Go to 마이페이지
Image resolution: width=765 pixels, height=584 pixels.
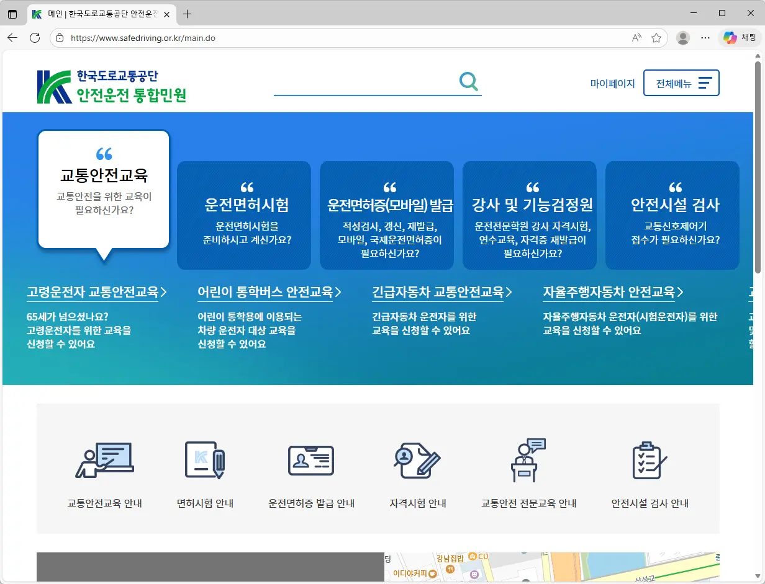[x=612, y=82]
